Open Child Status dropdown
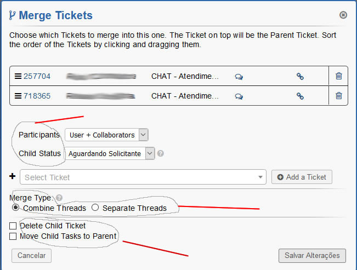Screen dimensions: 357x270 click(x=111, y=154)
